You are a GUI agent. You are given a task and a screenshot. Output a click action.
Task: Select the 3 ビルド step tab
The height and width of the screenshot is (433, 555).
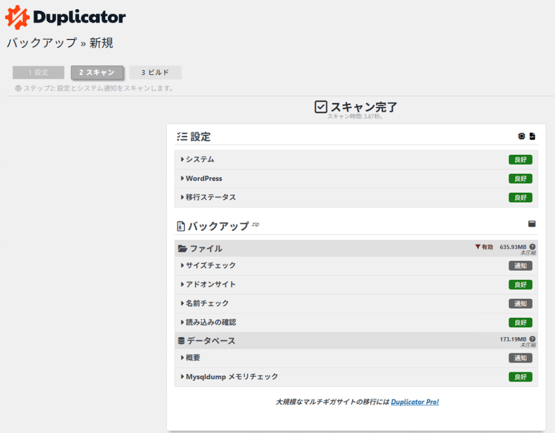coord(155,73)
